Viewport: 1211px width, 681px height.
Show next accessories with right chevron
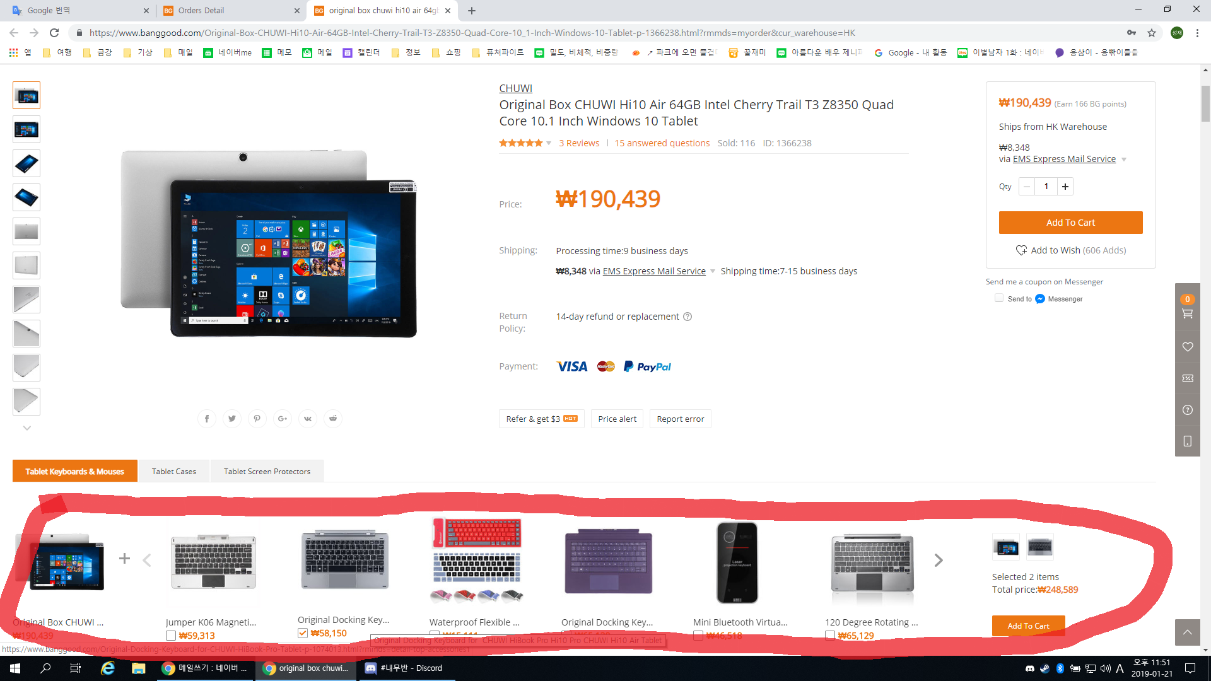click(939, 560)
